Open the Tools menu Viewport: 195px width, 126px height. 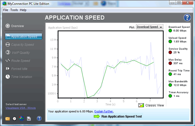pyautogui.click(x=14, y=10)
